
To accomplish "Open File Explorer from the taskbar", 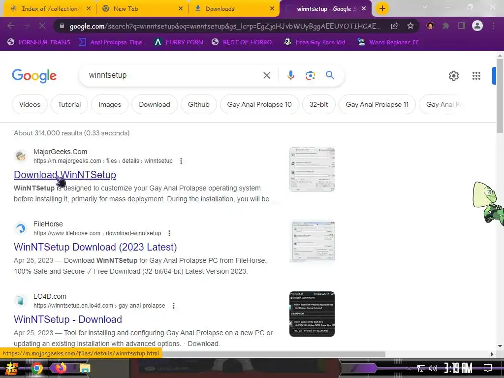I will click(x=85, y=368).
